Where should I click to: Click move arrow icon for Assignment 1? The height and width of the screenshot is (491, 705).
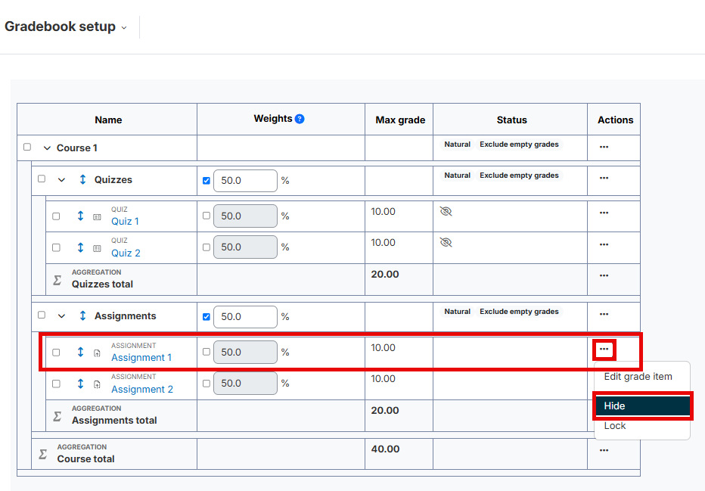click(x=80, y=352)
